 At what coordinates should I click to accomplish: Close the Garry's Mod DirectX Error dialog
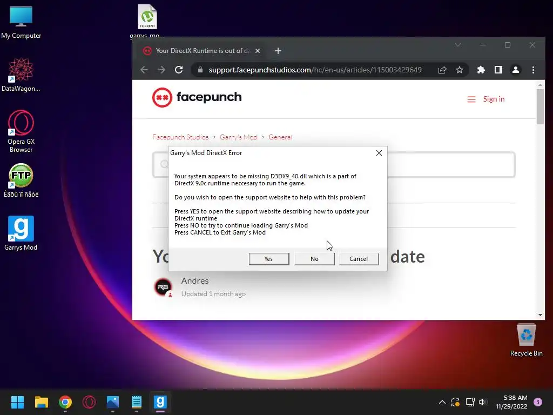379,153
